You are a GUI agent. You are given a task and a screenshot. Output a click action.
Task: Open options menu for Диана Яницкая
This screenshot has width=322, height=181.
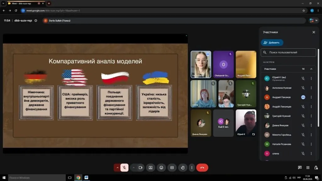click(311, 125)
